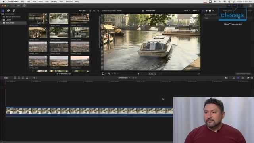This screenshot has width=254, height=143.
Task: Enter viewer full screen playback
Action: 198,74
